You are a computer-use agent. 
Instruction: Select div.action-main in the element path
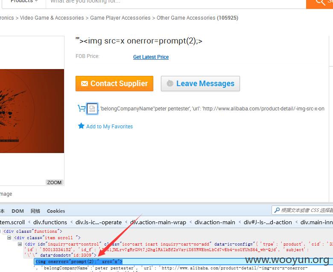point(215,222)
